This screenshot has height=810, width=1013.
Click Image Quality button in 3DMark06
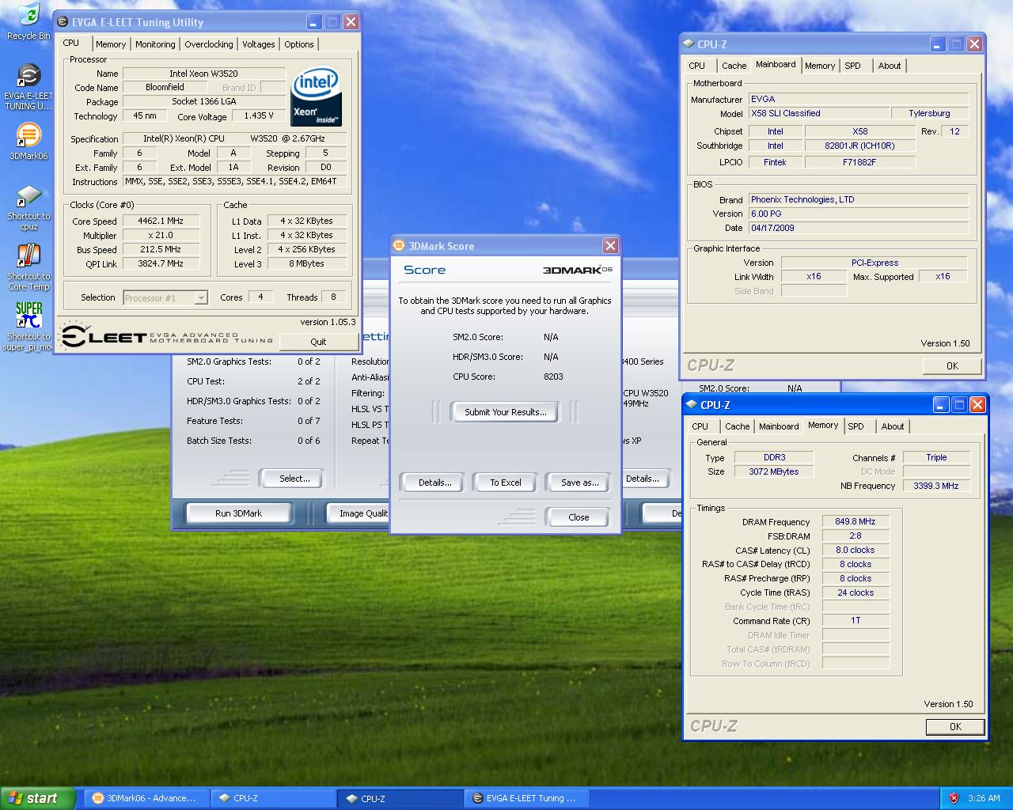(359, 513)
